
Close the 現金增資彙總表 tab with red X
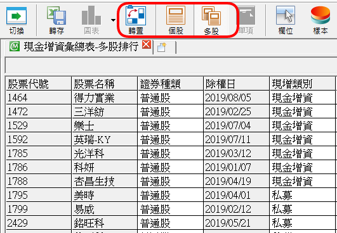(x=147, y=44)
